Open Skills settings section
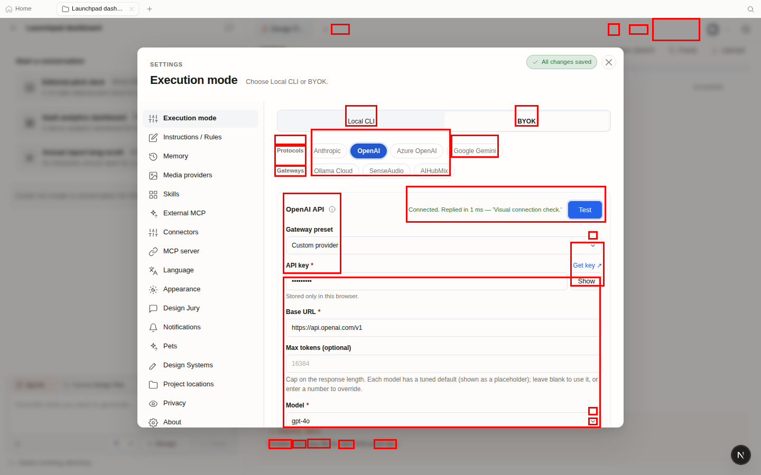Viewport: 761px width, 475px height. (x=200, y=194)
